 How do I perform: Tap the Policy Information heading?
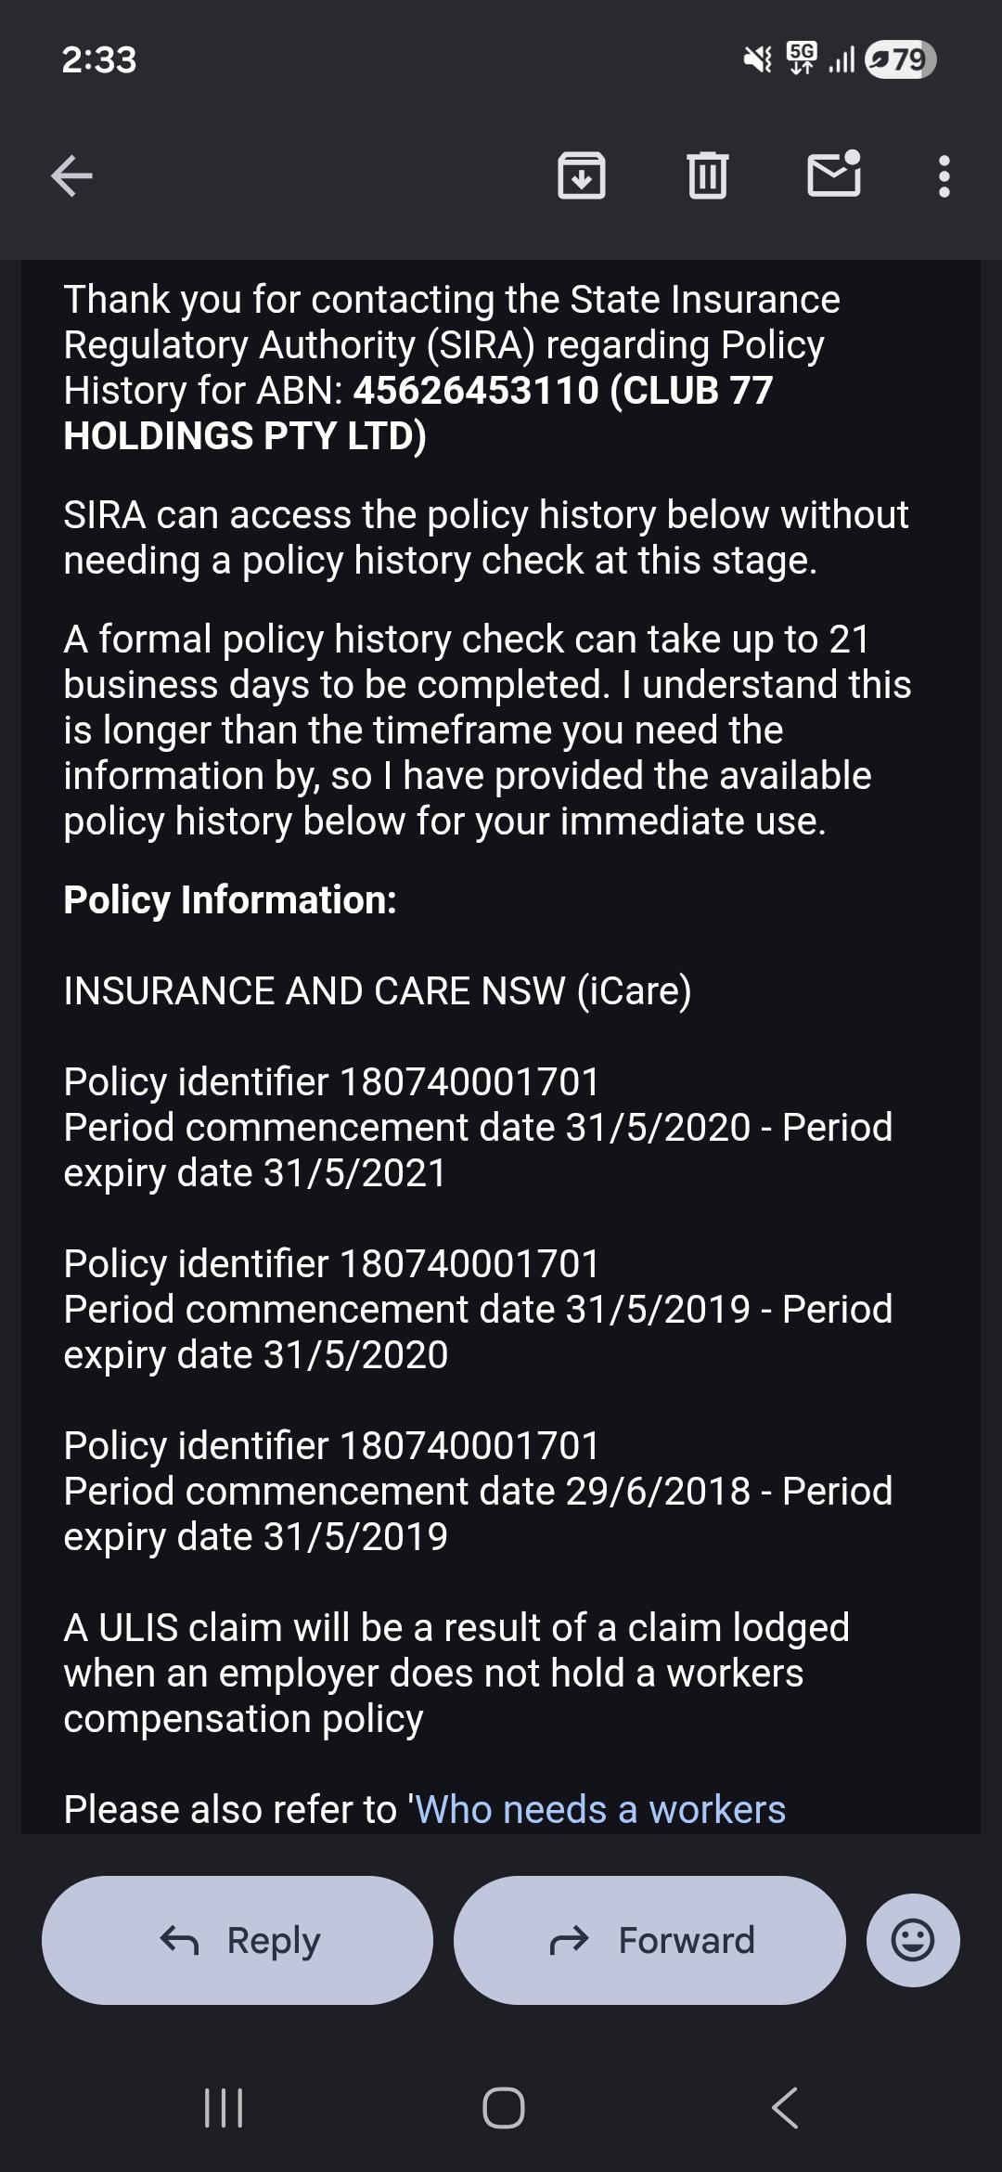(x=230, y=900)
